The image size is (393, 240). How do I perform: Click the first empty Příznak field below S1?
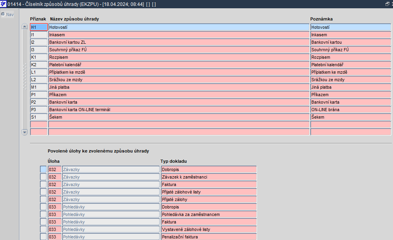39,125
